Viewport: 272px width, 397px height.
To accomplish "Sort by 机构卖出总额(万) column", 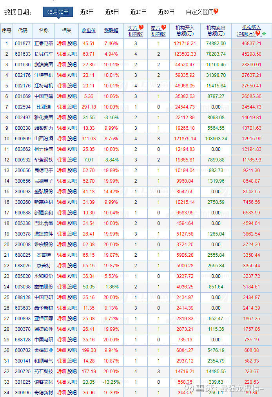I will 216,31.
